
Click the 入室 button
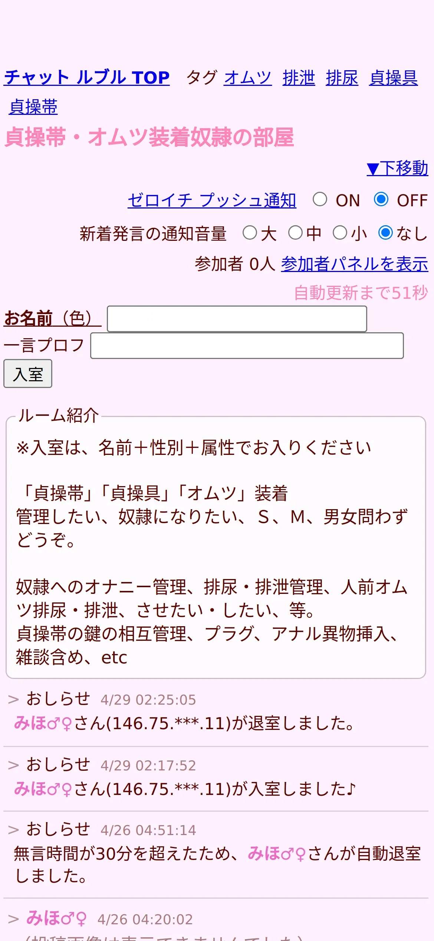pyautogui.click(x=28, y=374)
